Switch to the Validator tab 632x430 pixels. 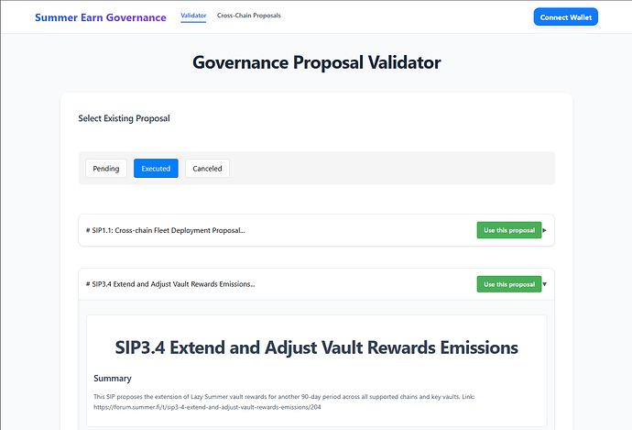(x=193, y=16)
